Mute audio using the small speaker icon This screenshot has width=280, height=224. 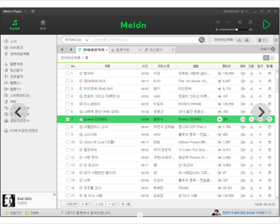point(217,29)
